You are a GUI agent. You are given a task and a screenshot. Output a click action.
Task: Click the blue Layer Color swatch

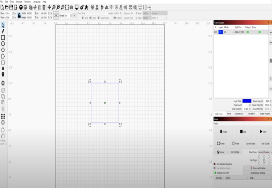pos(247,101)
